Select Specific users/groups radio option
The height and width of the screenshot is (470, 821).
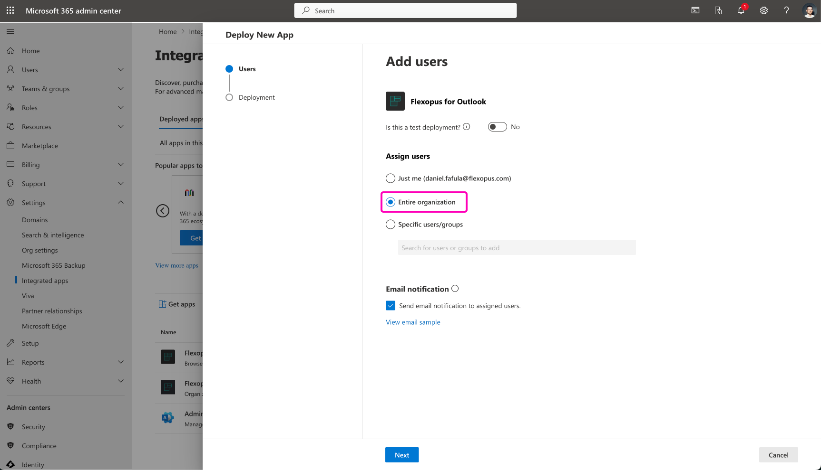pos(391,225)
